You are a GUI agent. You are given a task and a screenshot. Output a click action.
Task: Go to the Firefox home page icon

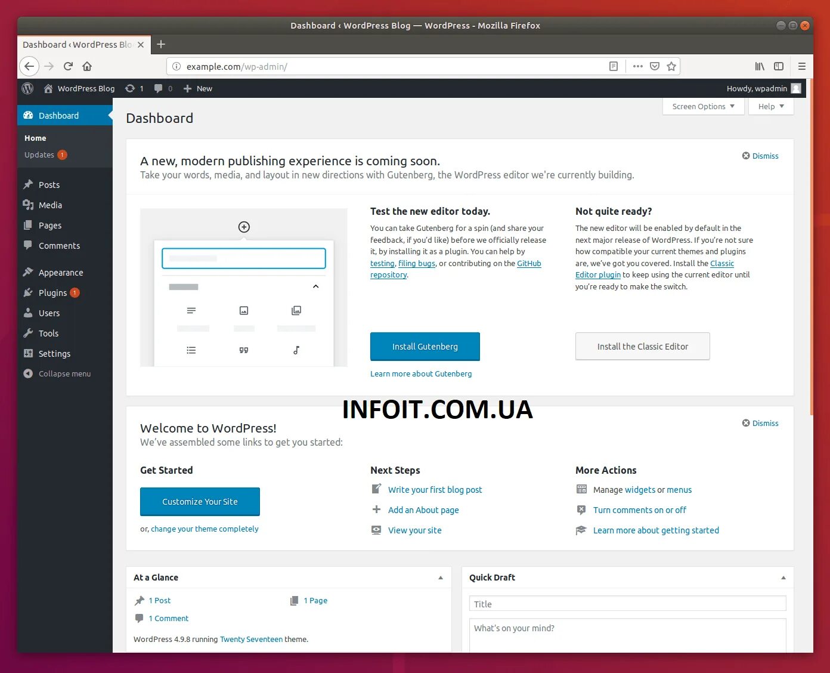pyautogui.click(x=87, y=66)
